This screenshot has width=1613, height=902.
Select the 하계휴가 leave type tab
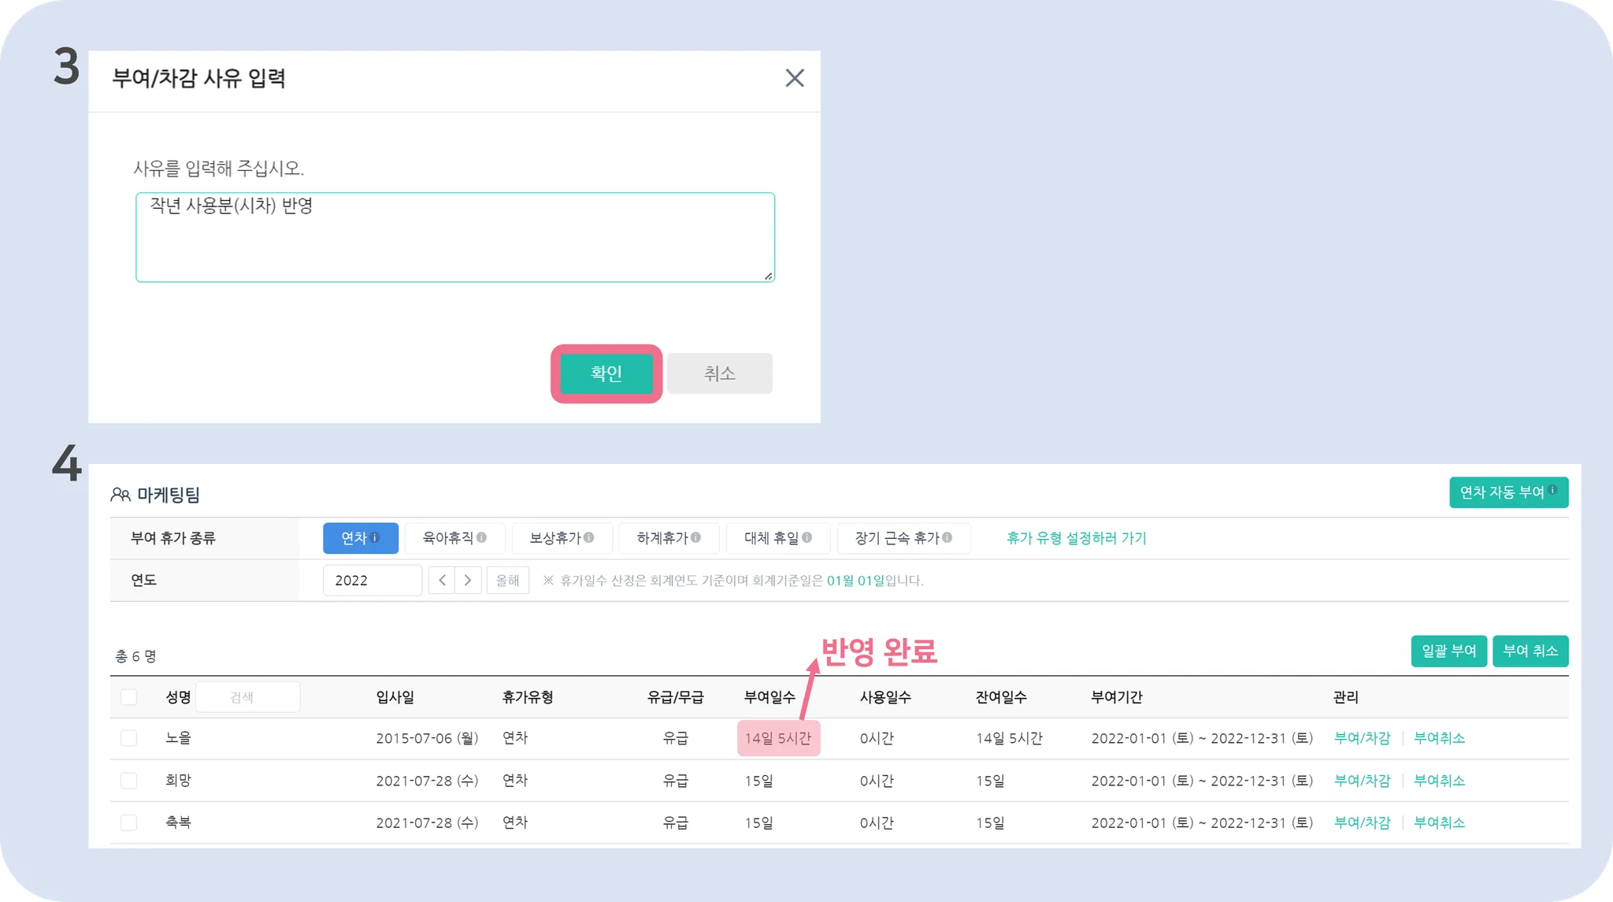pyautogui.click(x=662, y=538)
